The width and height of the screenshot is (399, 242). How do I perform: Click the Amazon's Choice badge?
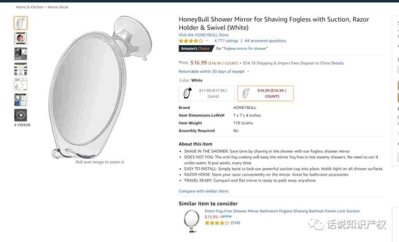(196, 48)
